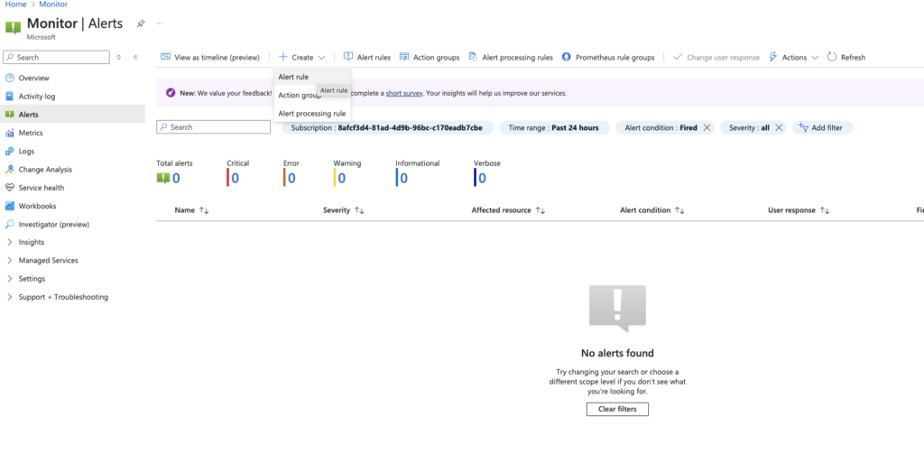Click the Critical alerts count
This screenshot has height=463, width=924.
tap(236, 178)
